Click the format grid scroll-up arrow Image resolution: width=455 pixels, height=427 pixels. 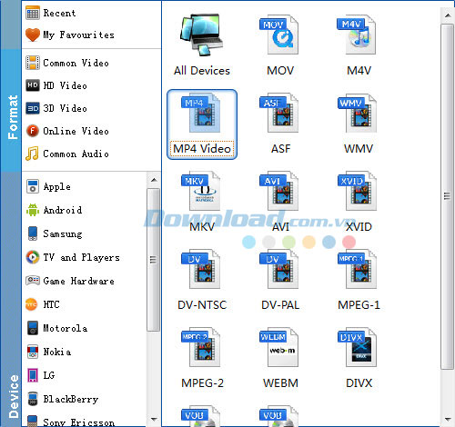[448, 15]
